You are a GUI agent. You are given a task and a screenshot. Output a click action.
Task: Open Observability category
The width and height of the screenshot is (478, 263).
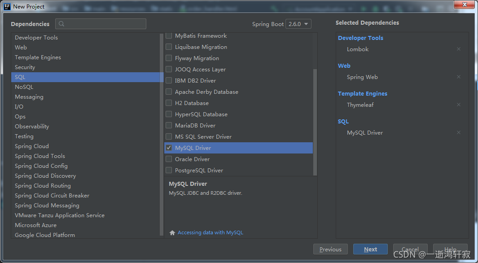(86, 126)
